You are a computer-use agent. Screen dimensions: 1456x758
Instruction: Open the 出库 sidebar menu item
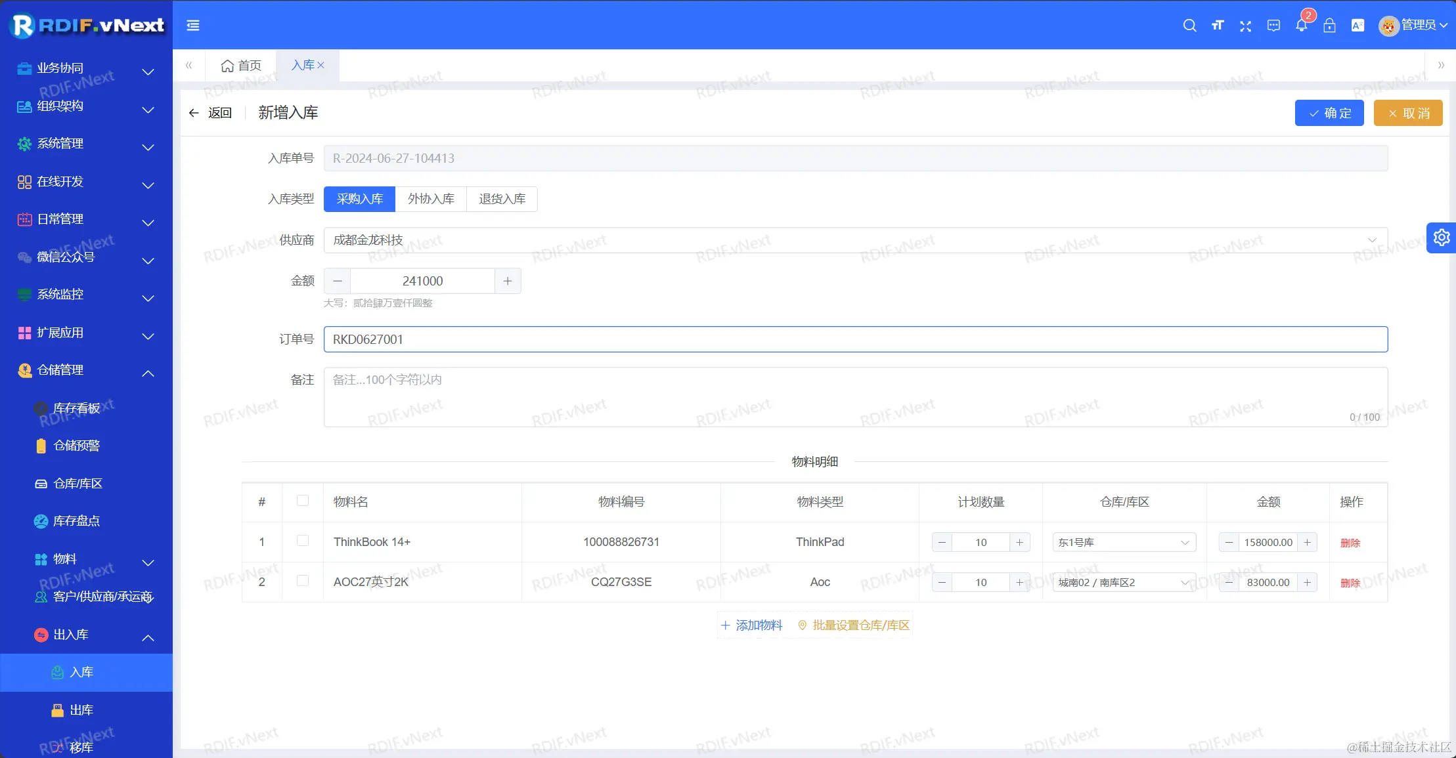[x=81, y=710]
